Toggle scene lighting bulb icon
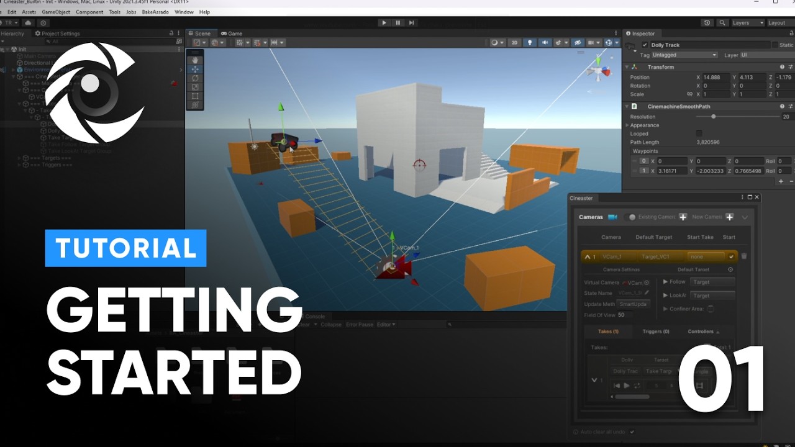This screenshot has width=795, height=447. click(530, 43)
